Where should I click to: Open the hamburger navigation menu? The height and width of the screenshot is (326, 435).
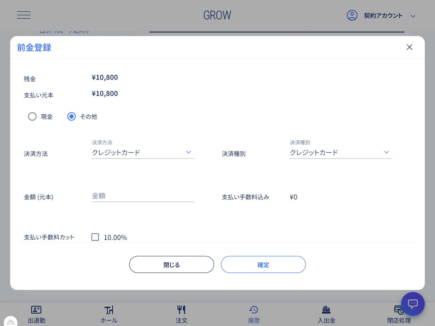tap(24, 15)
